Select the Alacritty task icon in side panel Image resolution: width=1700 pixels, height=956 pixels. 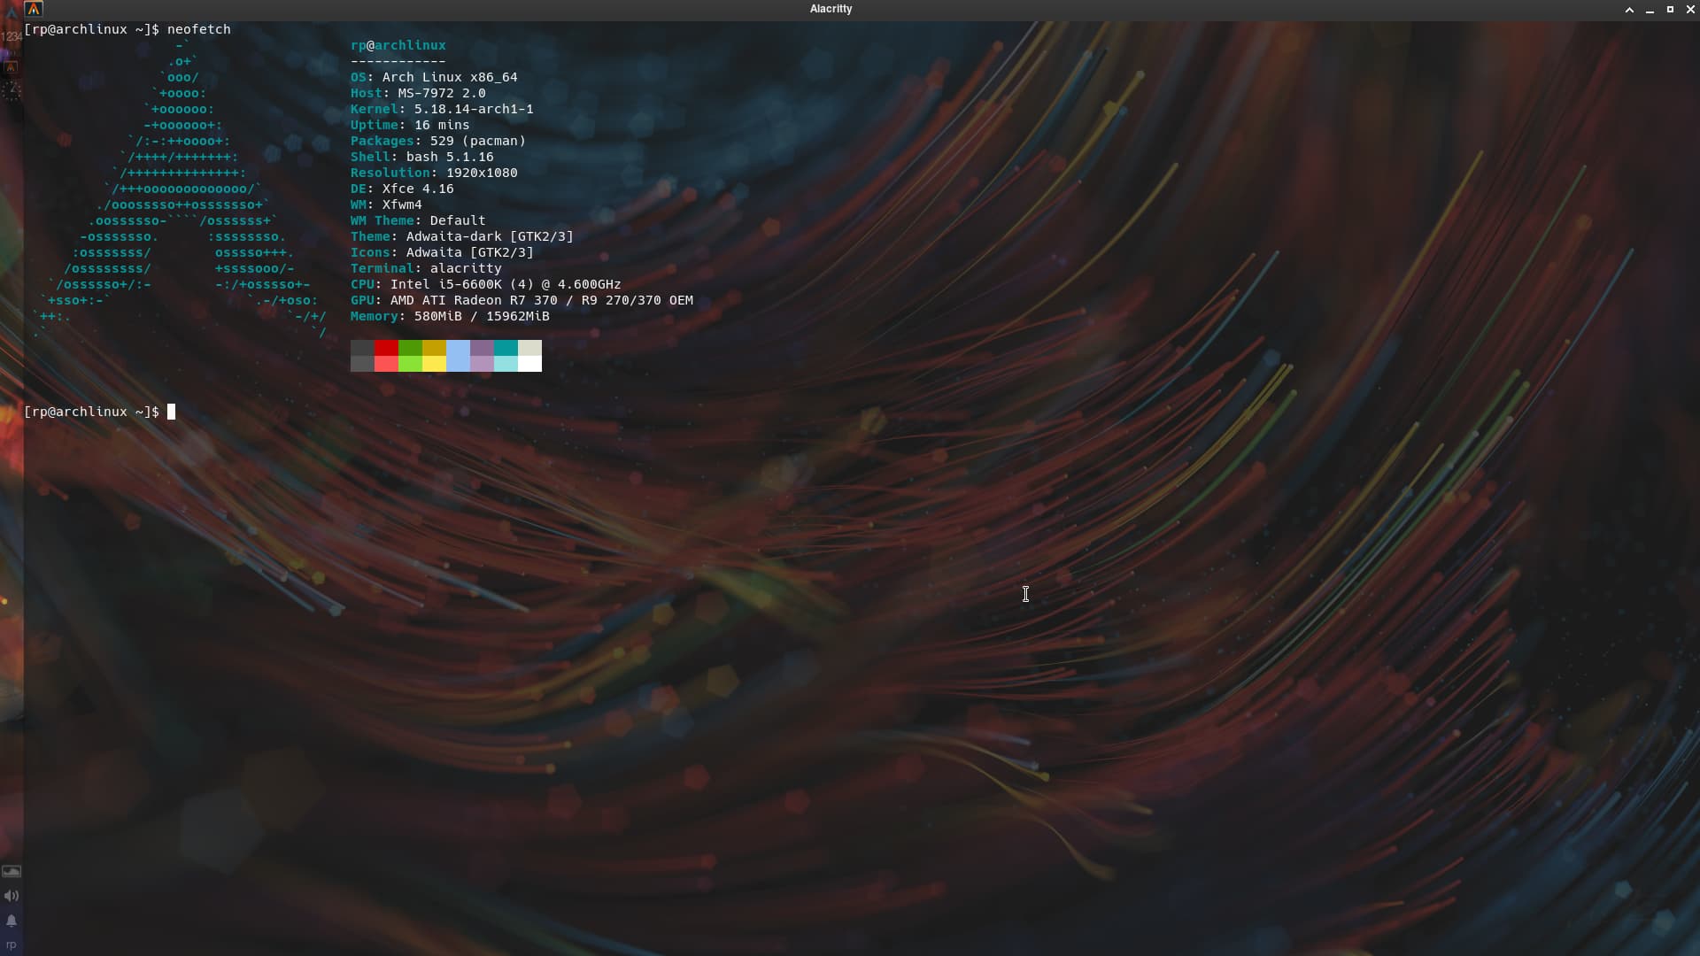(x=11, y=66)
